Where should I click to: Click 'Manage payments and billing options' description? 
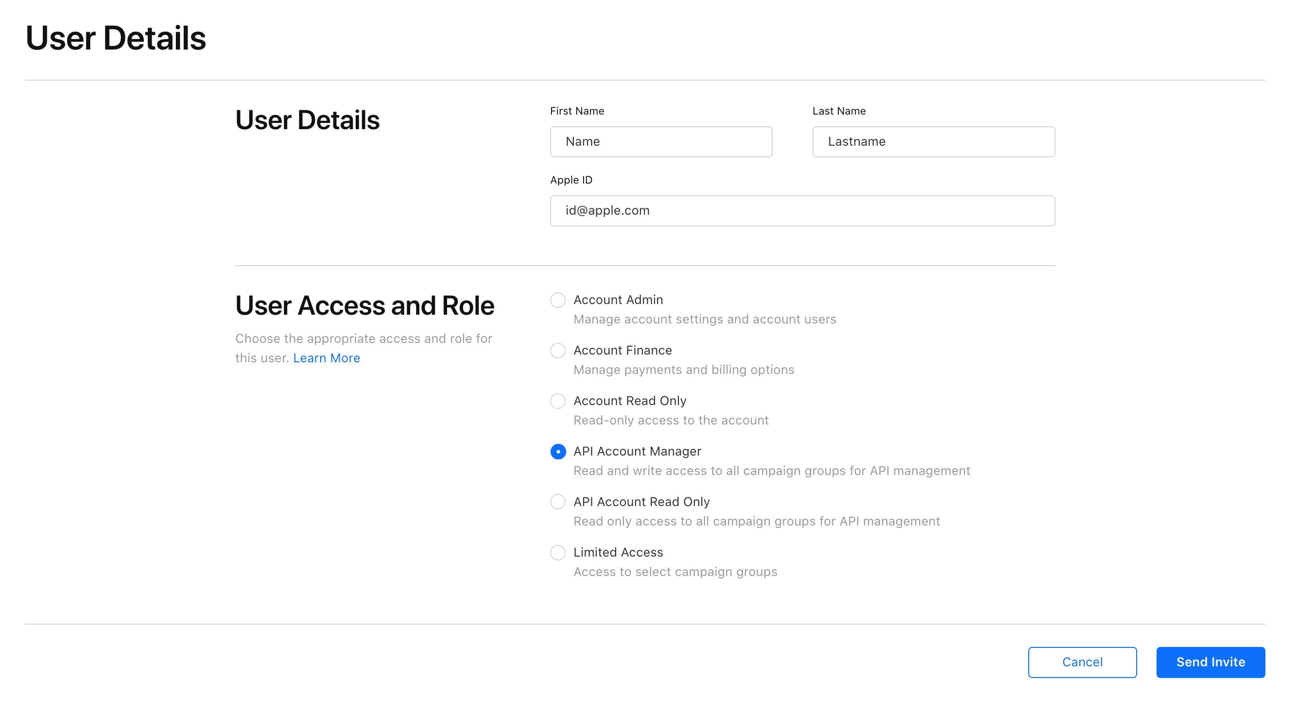point(684,370)
